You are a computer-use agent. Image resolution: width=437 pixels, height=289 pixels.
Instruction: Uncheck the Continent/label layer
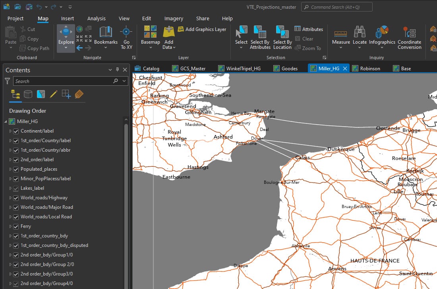click(16, 131)
